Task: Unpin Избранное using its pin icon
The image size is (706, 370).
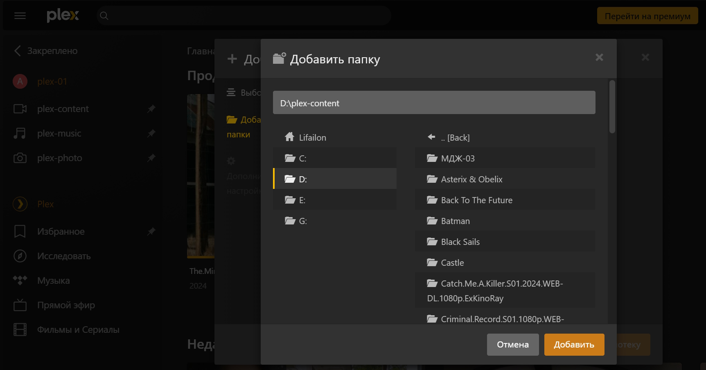Action: (x=151, y=231)
